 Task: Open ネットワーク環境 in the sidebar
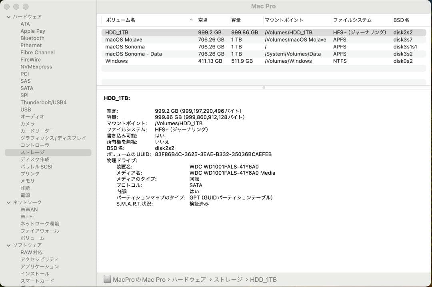40,224
